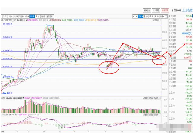Click the 隐藏 side panel button
Viewport: 195px width, 136px height.
162,16
